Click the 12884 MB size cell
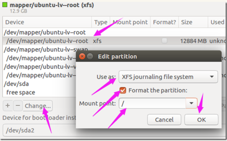Image resolution: width=227 pixels, height=141 pixels. [193, 41]
